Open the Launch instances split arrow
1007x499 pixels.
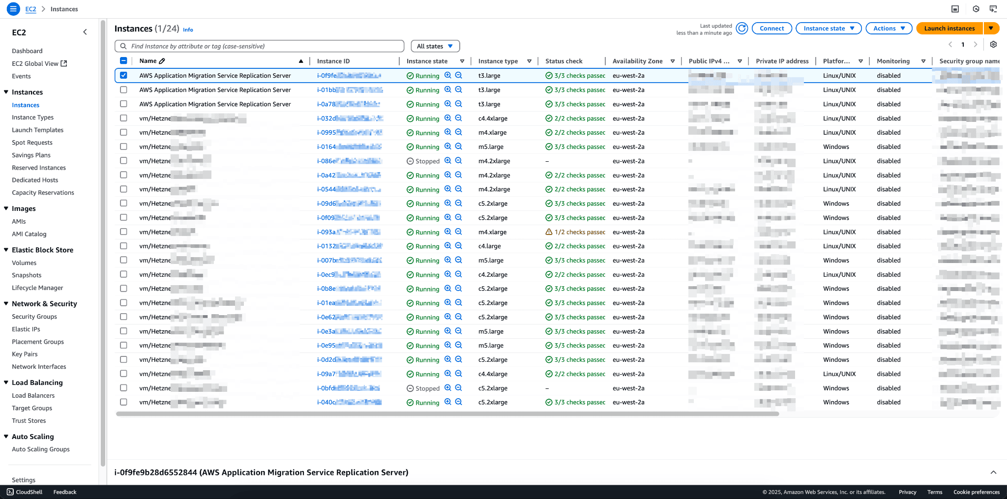point(991,29)
